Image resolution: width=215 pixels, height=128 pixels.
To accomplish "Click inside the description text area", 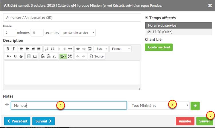I will pyautogui.click(x=72, y=73).
